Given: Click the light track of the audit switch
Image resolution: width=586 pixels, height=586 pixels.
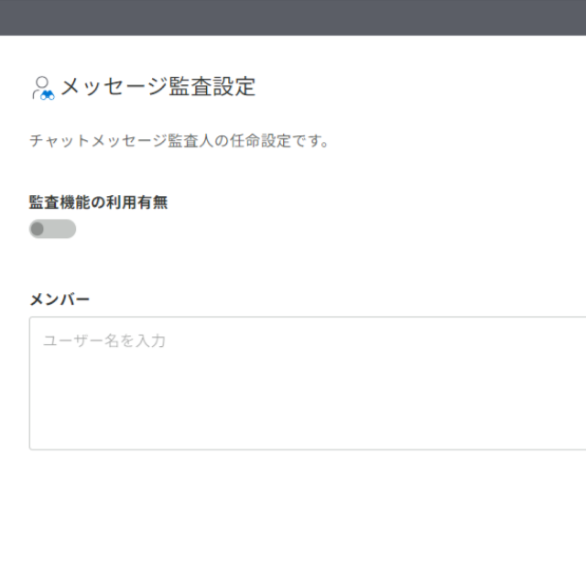Looking at the screenshot, I should 60,229.
